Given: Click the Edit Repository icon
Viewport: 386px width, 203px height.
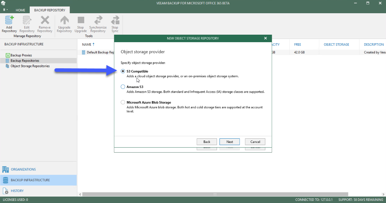Looking at the screenshot, I should click(26, 20).
